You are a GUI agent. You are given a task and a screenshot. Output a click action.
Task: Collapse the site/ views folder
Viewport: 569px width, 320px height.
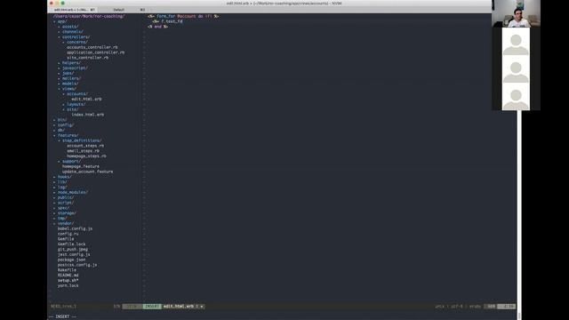[72, 109]
